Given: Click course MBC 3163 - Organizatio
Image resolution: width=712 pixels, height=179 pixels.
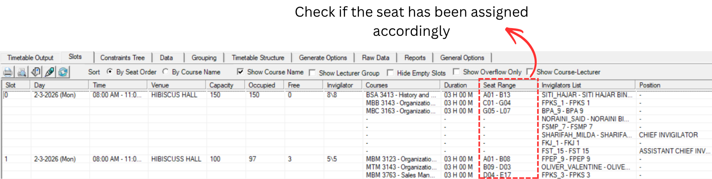Looking at the screenshot, I should 401,111.
